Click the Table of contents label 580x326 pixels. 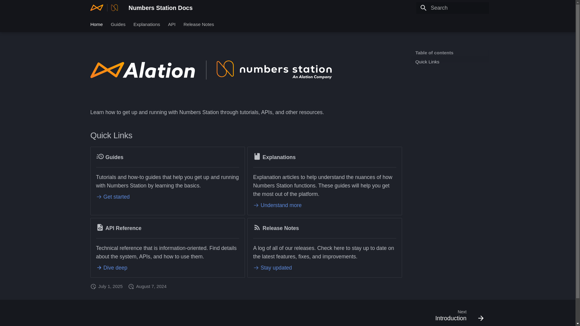tap(434, 53)
